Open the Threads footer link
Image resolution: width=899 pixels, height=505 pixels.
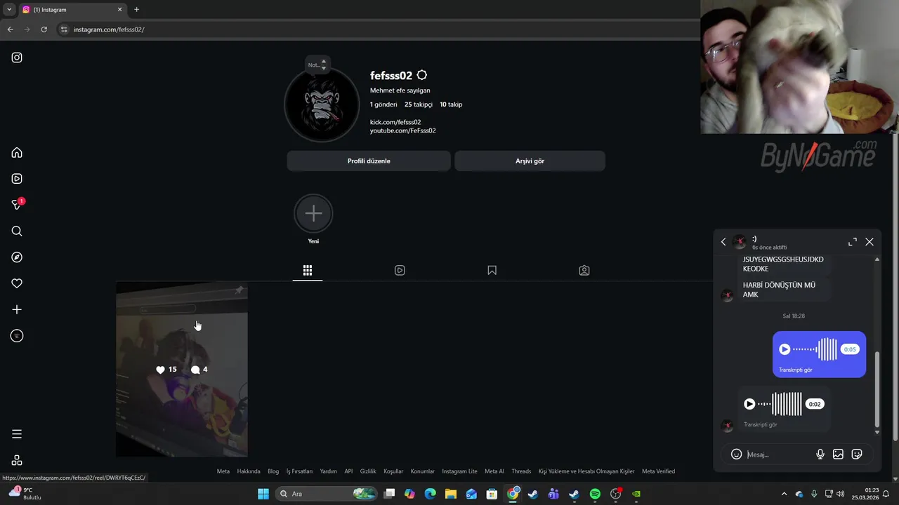pyautogui.click(x=521, y=471)
